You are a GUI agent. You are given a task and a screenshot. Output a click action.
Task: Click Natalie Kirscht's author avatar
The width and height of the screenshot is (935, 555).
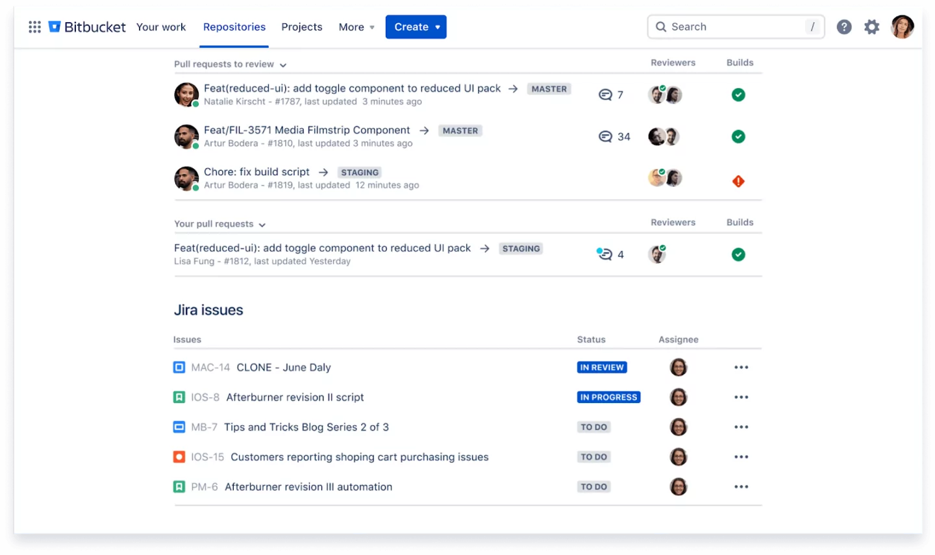(x=186, y=95)
